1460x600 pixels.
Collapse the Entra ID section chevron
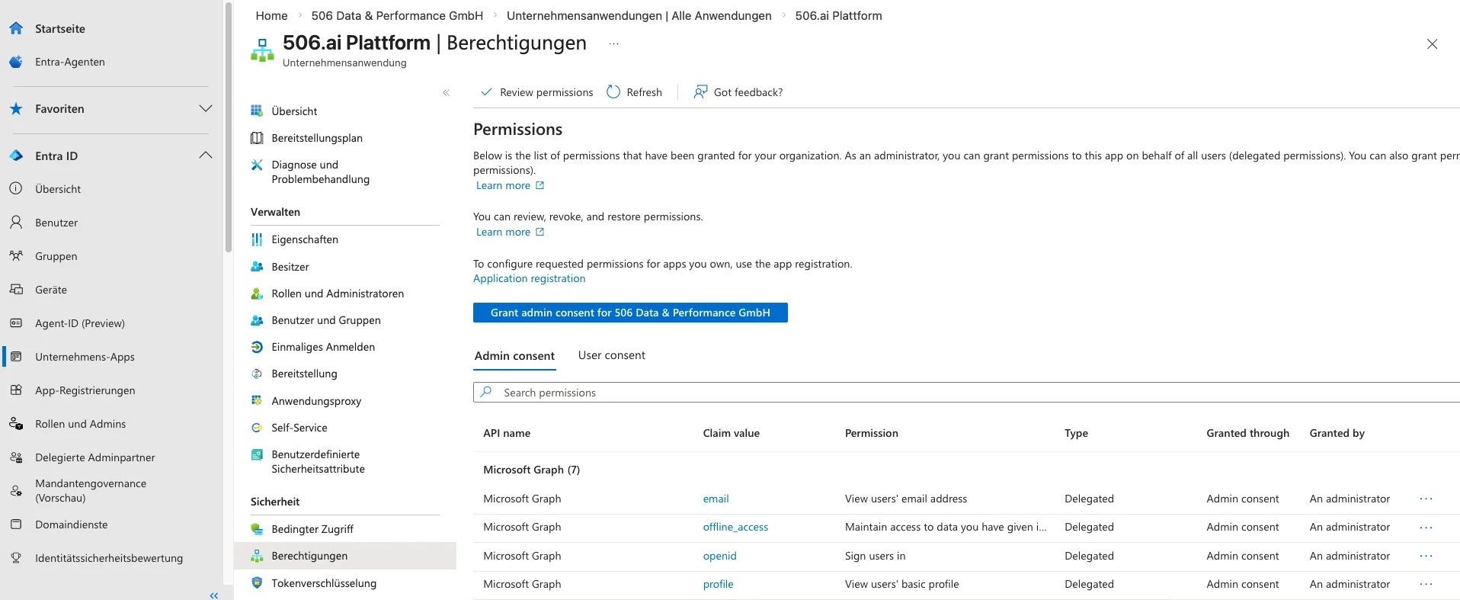(x=205, y=155)
